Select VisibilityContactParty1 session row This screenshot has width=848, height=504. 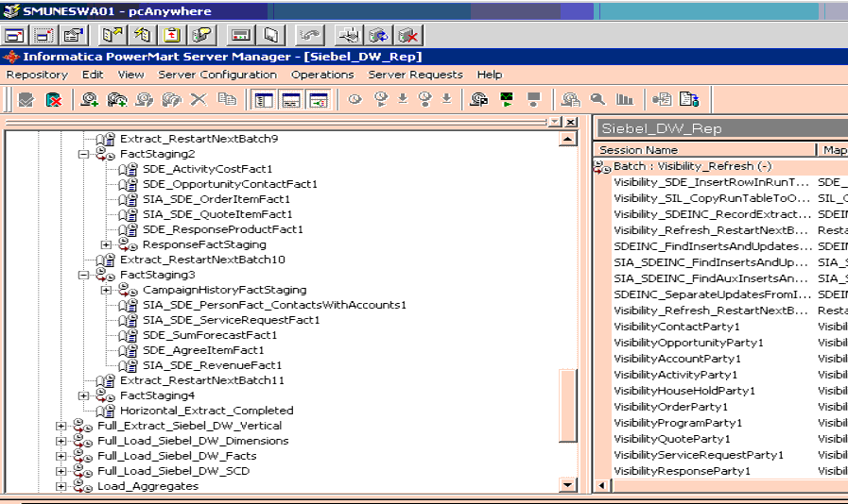677,327
